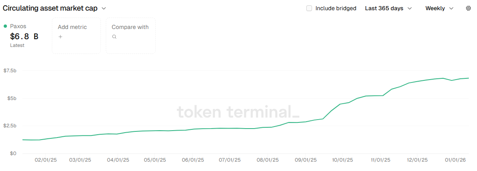Select the Paxos legend label

coord(18,26)
